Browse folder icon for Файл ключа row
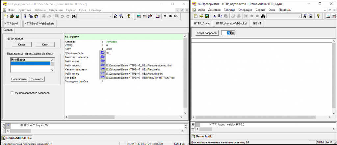337x145 pixels. click(102, 61)
